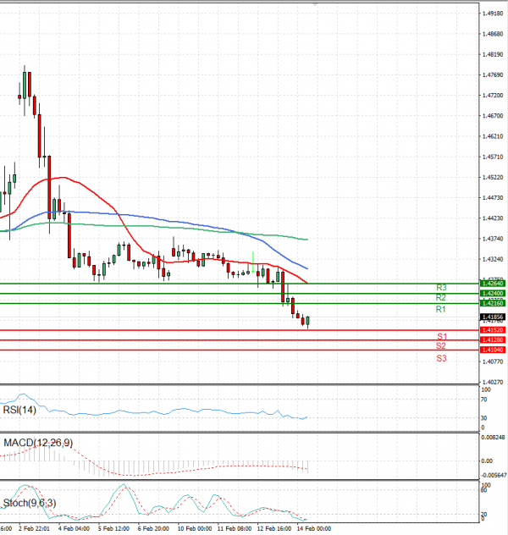Click the 5 Feb 12:00 time label
This screenshot has width=508, height=535.
click(113, 528)
